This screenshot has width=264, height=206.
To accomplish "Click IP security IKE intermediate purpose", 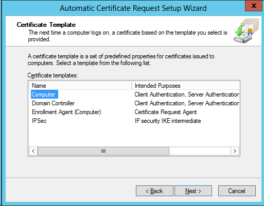I will tap(168, 121).
